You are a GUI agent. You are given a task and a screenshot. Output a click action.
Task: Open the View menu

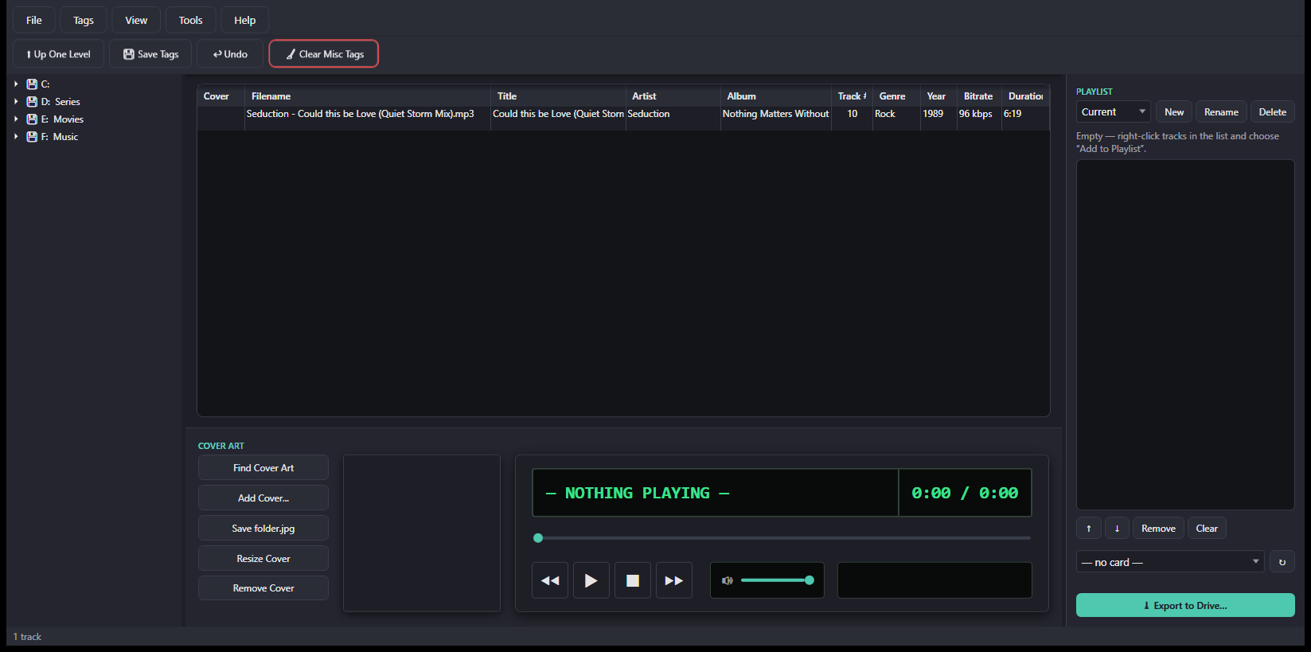coord(136,20)
